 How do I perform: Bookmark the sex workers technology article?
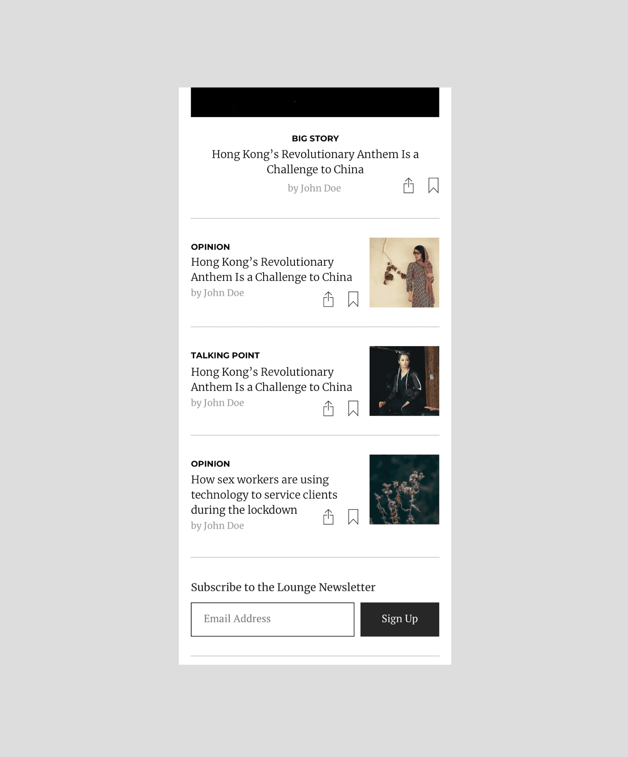tap(353, 517)
